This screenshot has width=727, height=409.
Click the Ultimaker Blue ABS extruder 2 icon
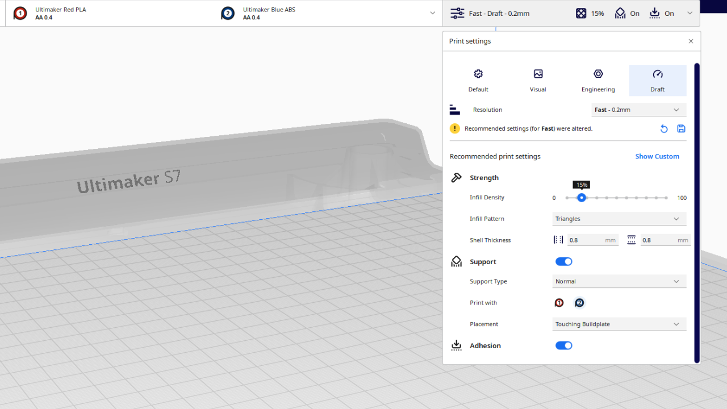pos(228,13)
